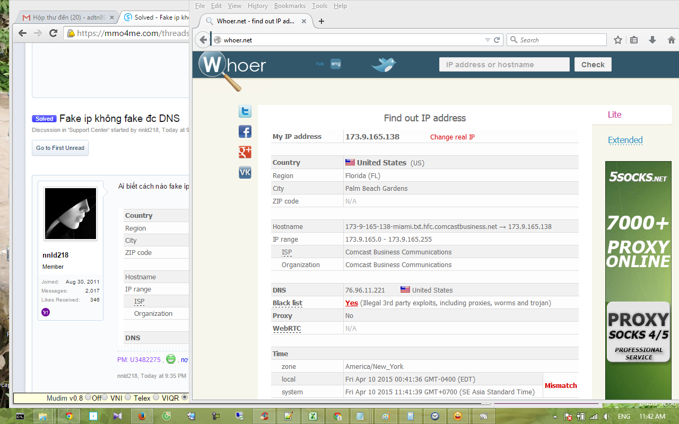The height and width of the screenshot is (424, 679).
Task: Open the nnld218 username link
Action: pyautogui.click(x=56, y=255)
